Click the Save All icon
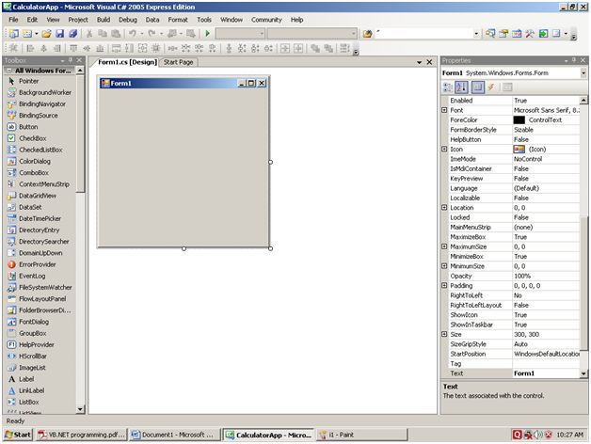This screenshot has height=444, width=591. pos(72,34)
